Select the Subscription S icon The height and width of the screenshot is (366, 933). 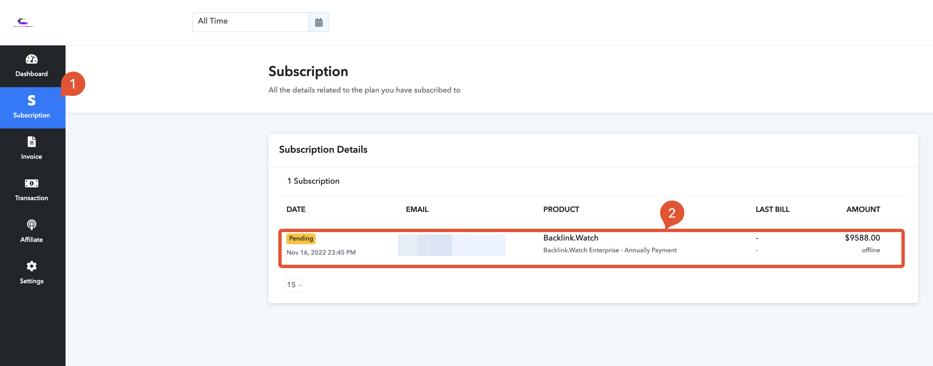(x=32, y=100)
